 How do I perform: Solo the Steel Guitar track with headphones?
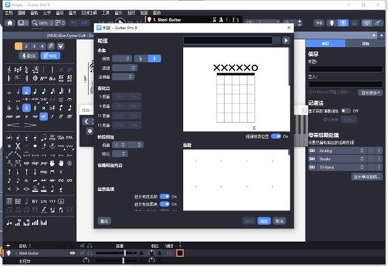[x=90, y=253]
